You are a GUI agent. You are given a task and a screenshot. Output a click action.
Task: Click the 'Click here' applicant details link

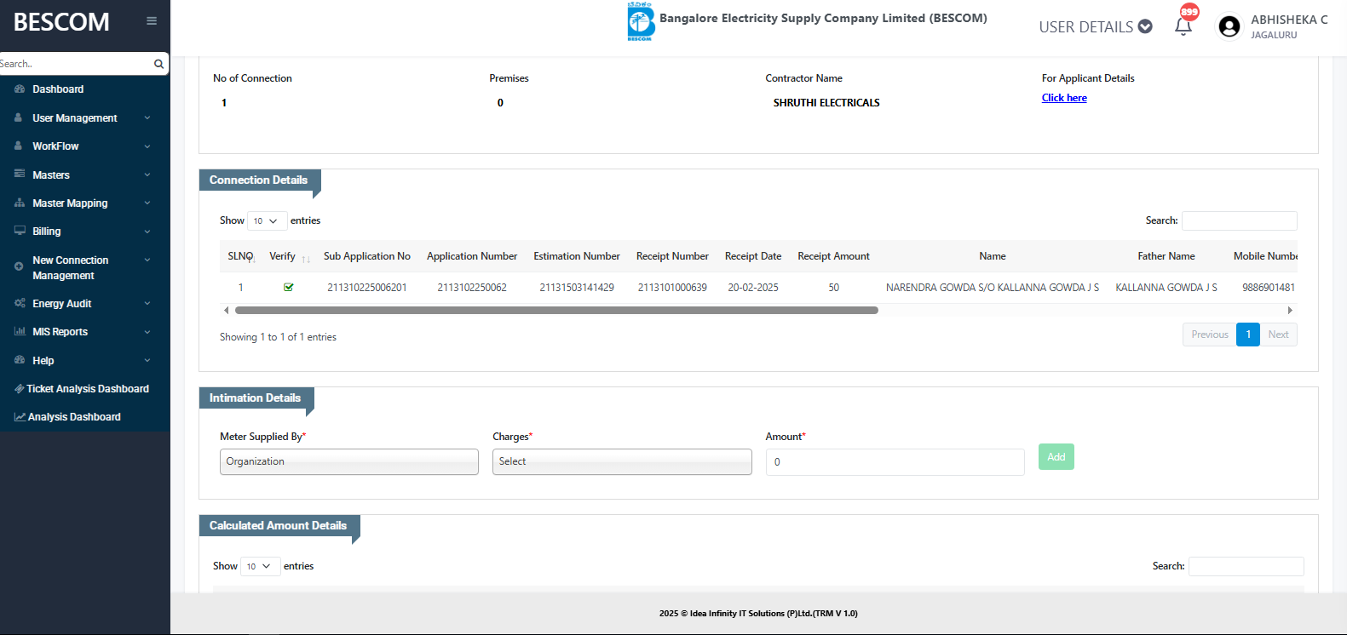coord(1064,98)
